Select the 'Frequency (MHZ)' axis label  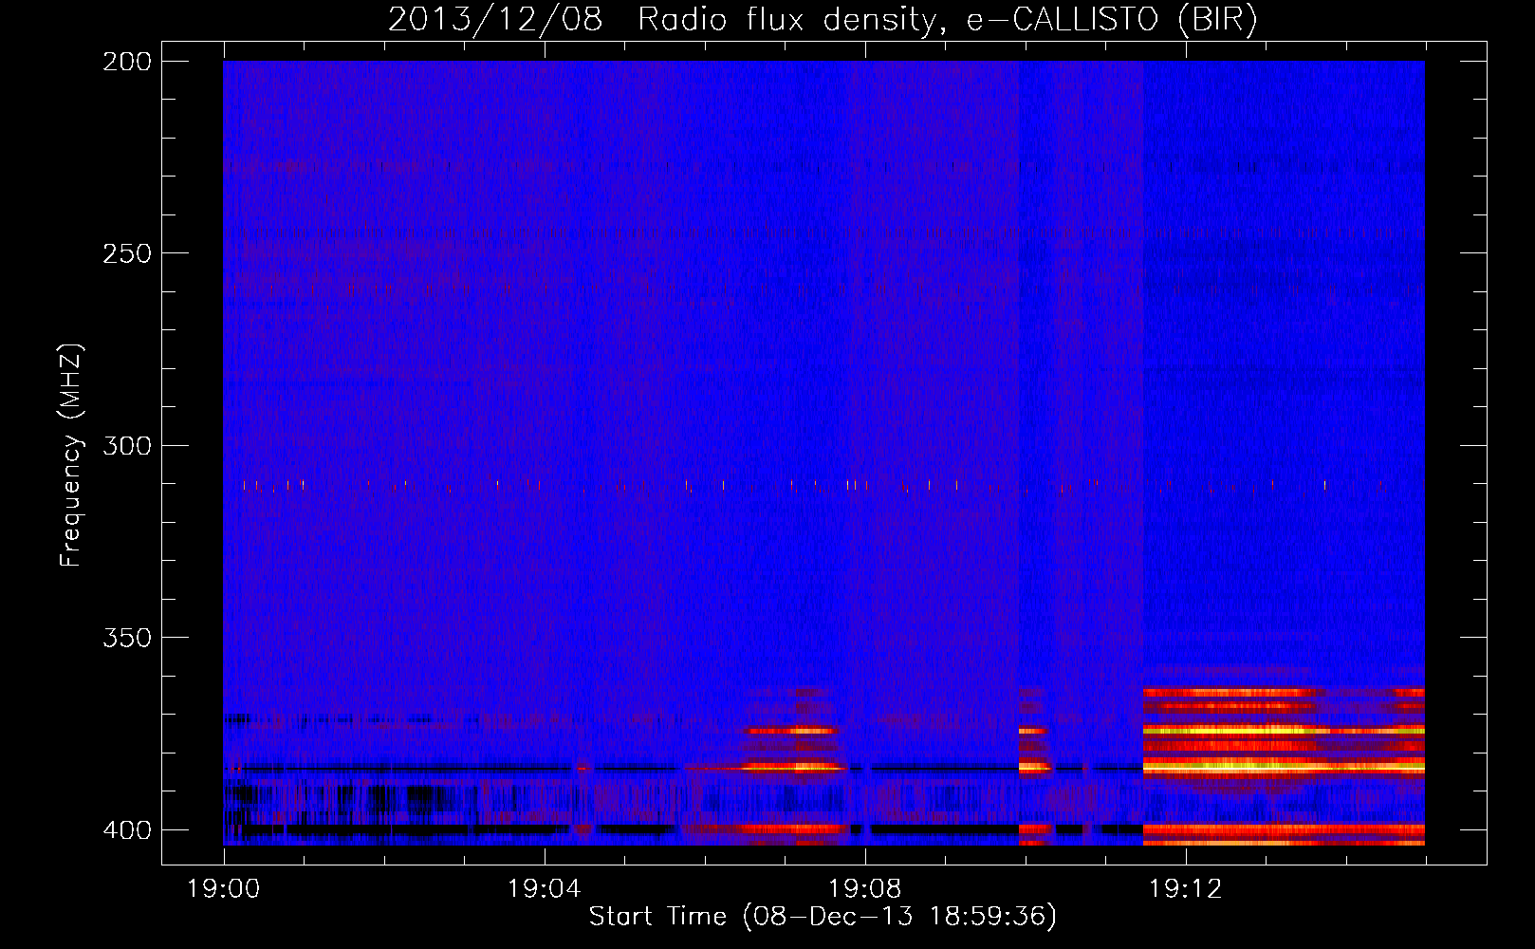pyautogui.click(x=71, y=456)
